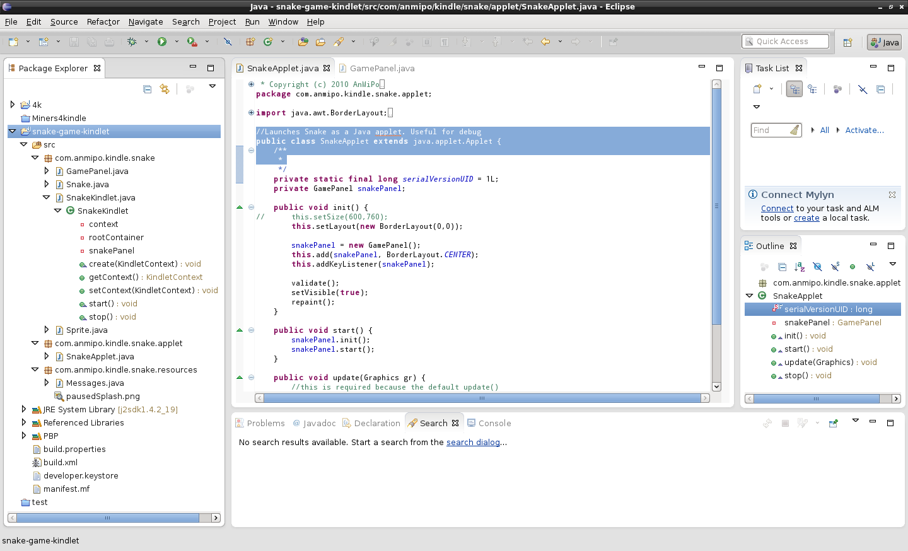908x551 pixels.
Task: Click the Connect link in Mylyn panel
Action: pos(777,208)
